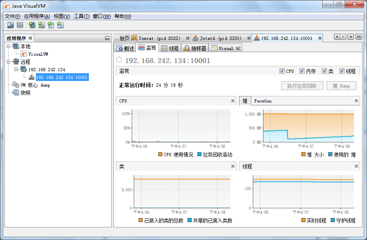The height and width of the screenshot is (240, 367).
Task: Switch to Tomcat (pid 2022) tab
Action: (159, 38)
